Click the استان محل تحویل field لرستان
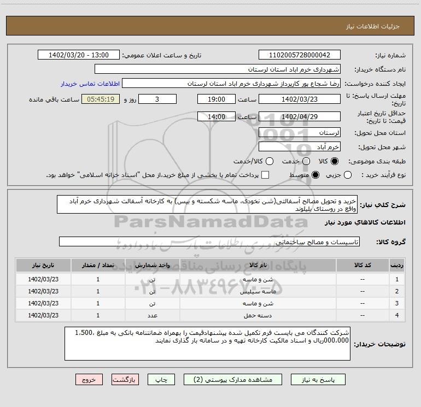 click(300, 133)
